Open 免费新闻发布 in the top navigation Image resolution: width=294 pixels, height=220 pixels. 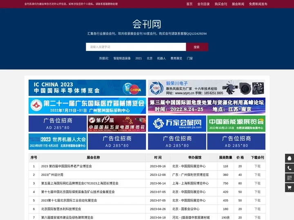[x=258, y=4]
